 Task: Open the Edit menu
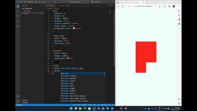point(25,2)
